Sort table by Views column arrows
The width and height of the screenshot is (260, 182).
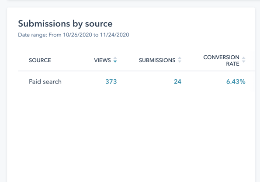tap(115, 60)
